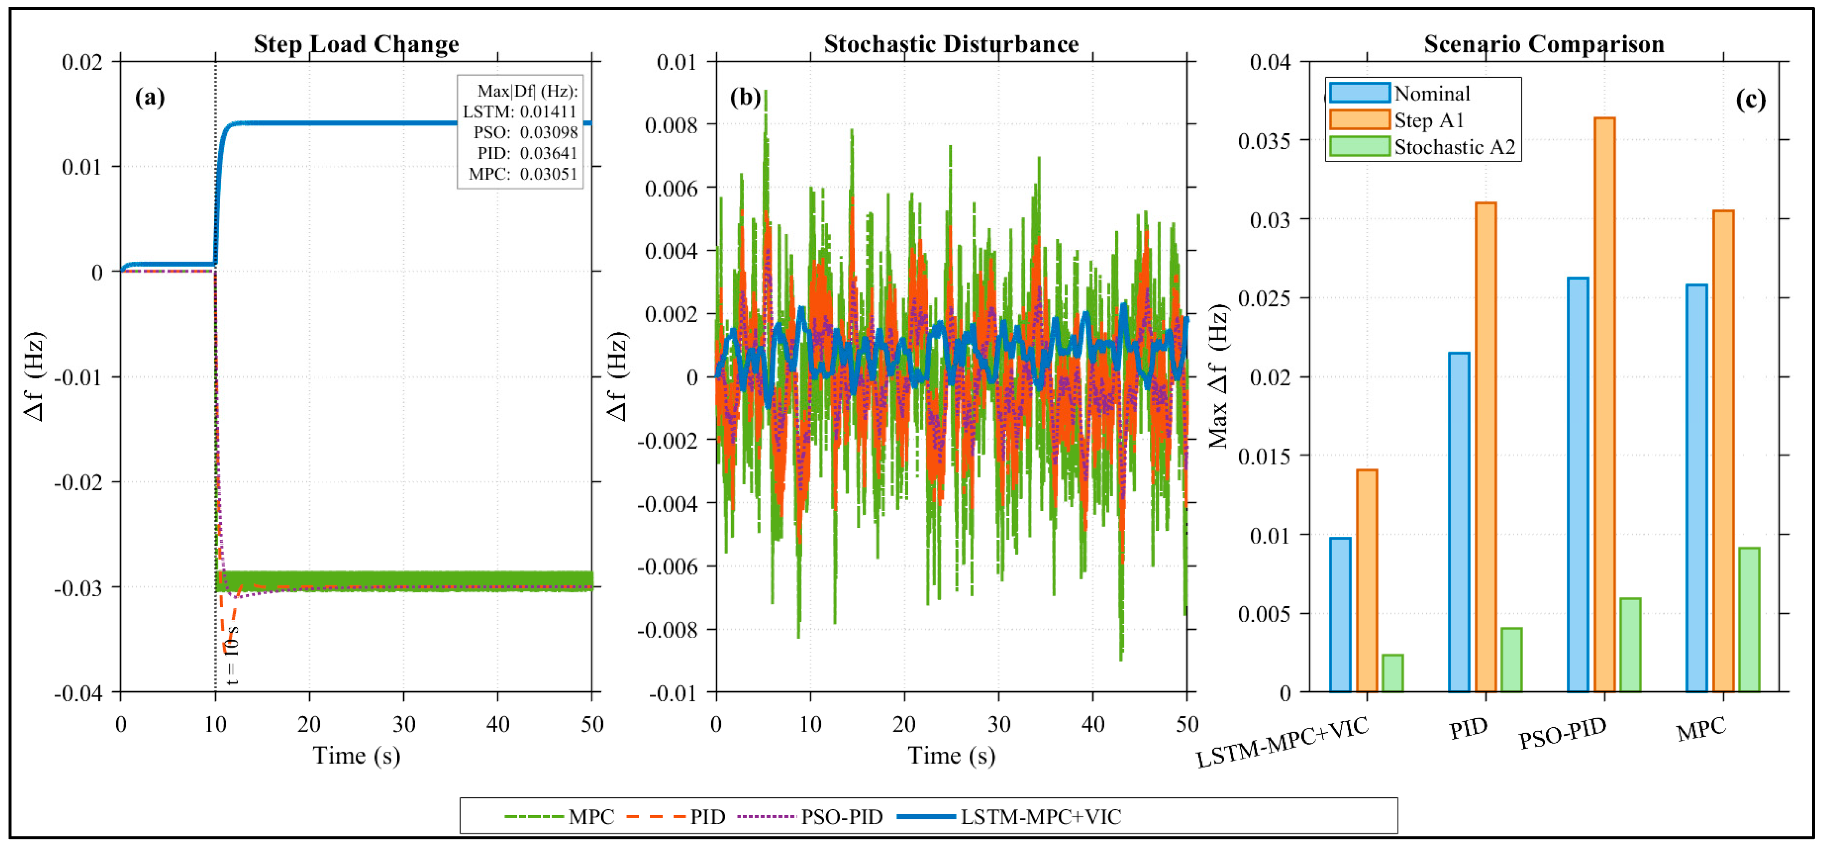Select the green Stochastic A2 legend swatch

click(1359, 146)
